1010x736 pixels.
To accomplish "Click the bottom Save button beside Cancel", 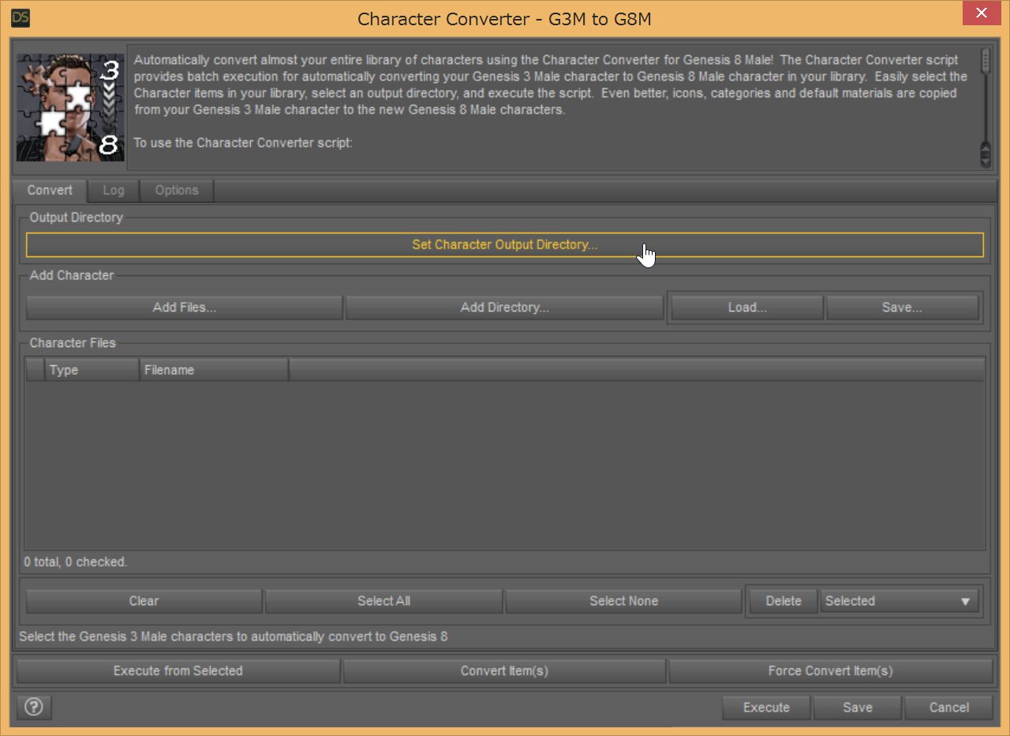I will pos(858,708).
